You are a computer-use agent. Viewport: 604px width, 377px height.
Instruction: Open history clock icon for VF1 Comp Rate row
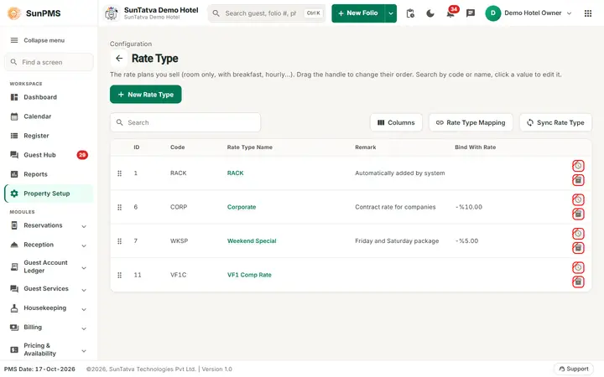coord(578,267)
